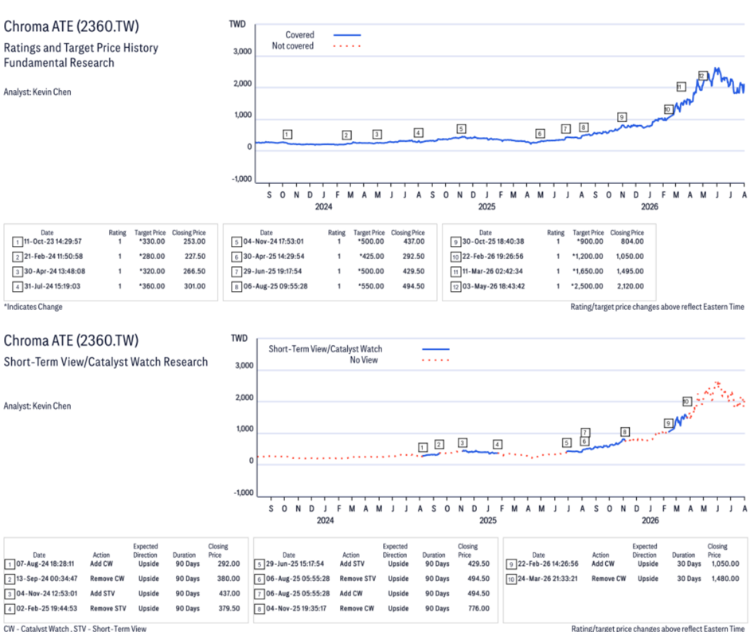
Task: Click the blue Short-Term View/Catalyst Watch legend line
Action: (x=436, y=349)
